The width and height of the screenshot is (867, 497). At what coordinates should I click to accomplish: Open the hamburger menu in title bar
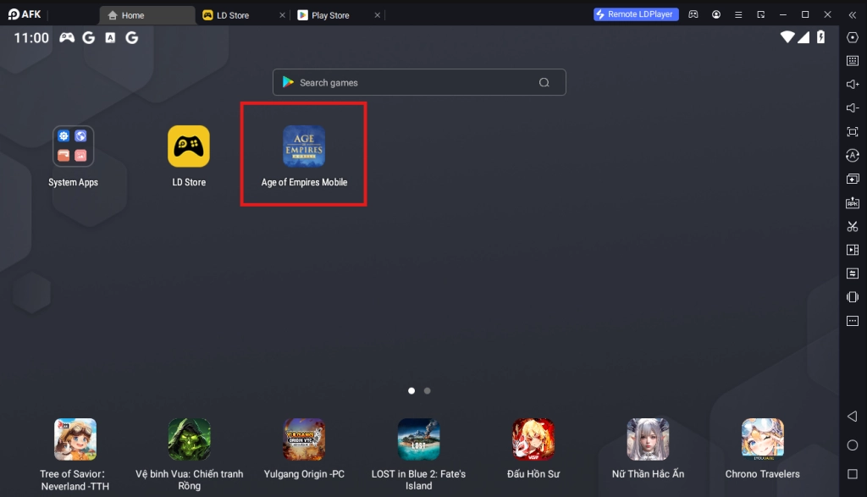(738, 15)
